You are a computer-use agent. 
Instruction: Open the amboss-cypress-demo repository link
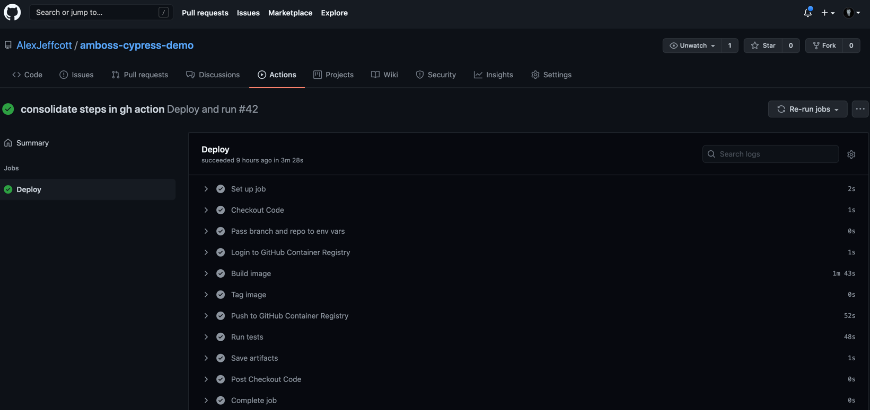click(137, 45)
